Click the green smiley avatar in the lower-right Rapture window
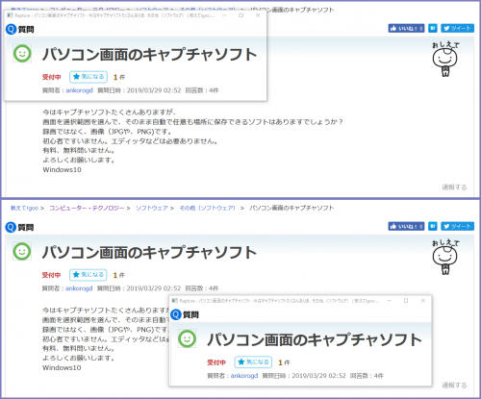 click(187, 338)
